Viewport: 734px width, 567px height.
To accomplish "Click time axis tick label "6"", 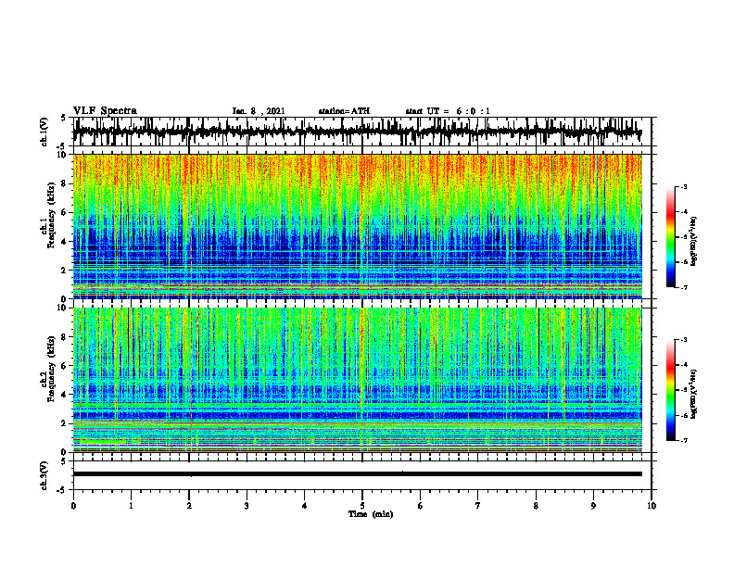I will click(420, 506).
